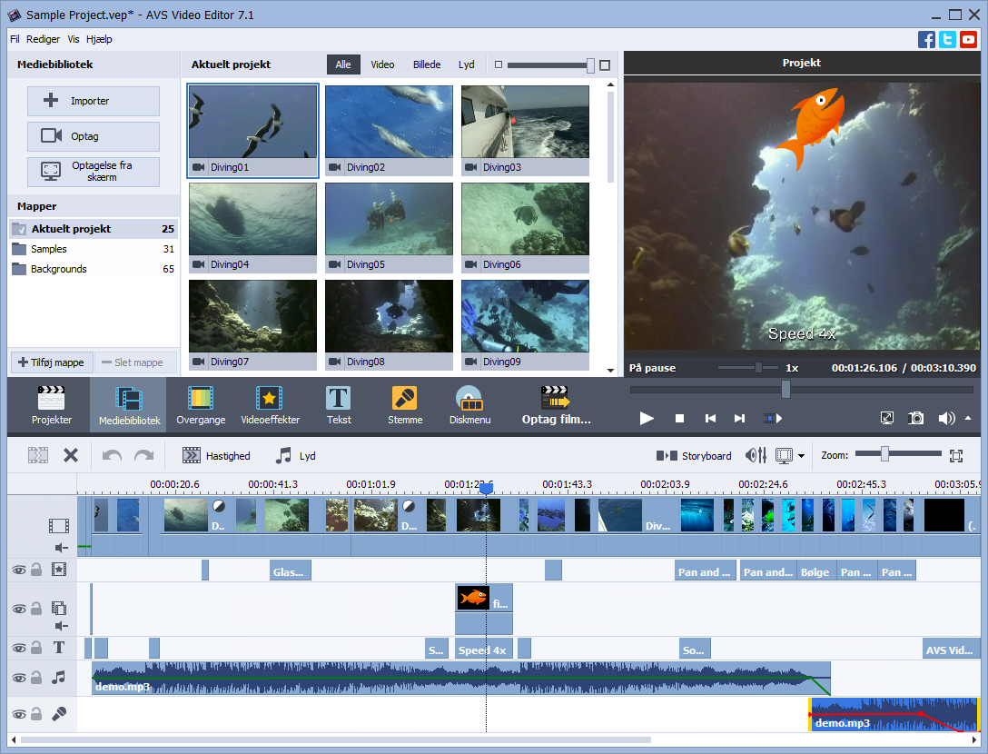Switch to the Video filter tab
The width and height of the screenshot is (988, 754).
[382, 64]
